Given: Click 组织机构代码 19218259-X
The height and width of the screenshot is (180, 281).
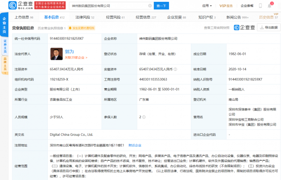Looking at the screenshot, I should coord(59,79).
